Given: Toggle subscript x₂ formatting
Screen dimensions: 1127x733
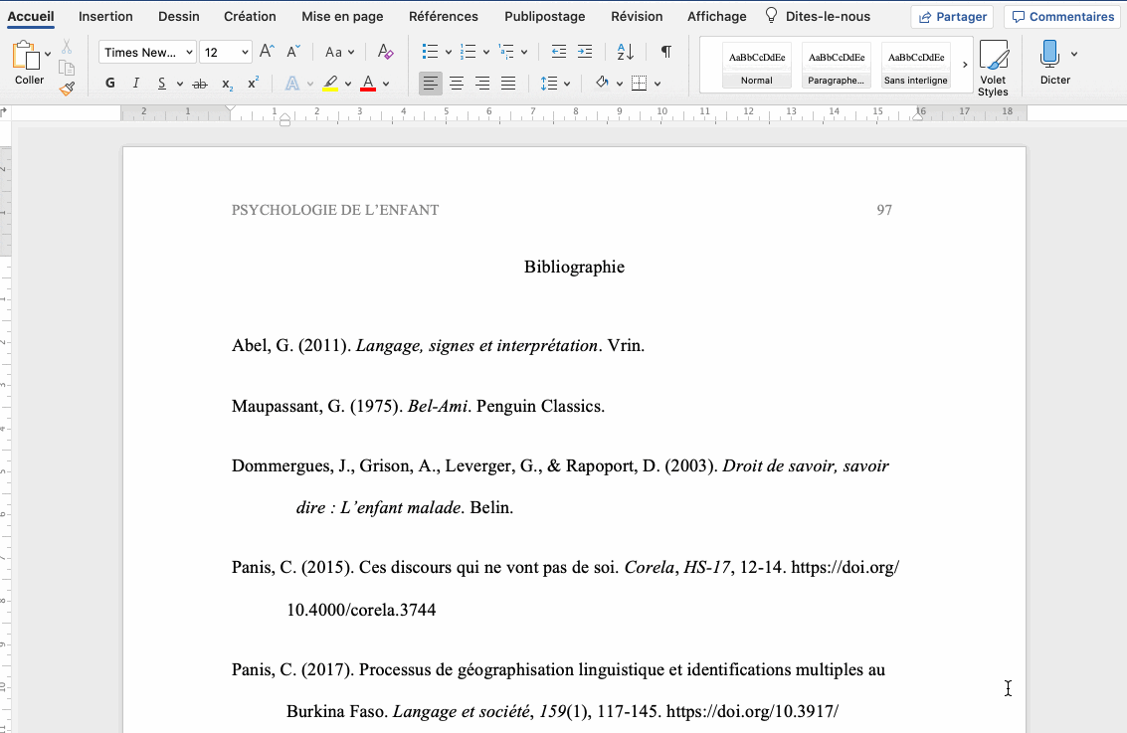Looking at the screenshot, I should point(227,84).
